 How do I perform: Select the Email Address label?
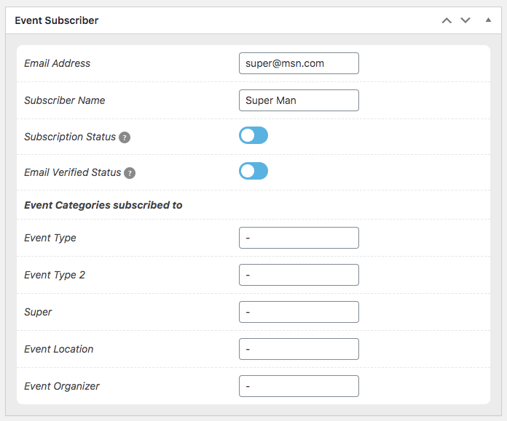(58, 63)
